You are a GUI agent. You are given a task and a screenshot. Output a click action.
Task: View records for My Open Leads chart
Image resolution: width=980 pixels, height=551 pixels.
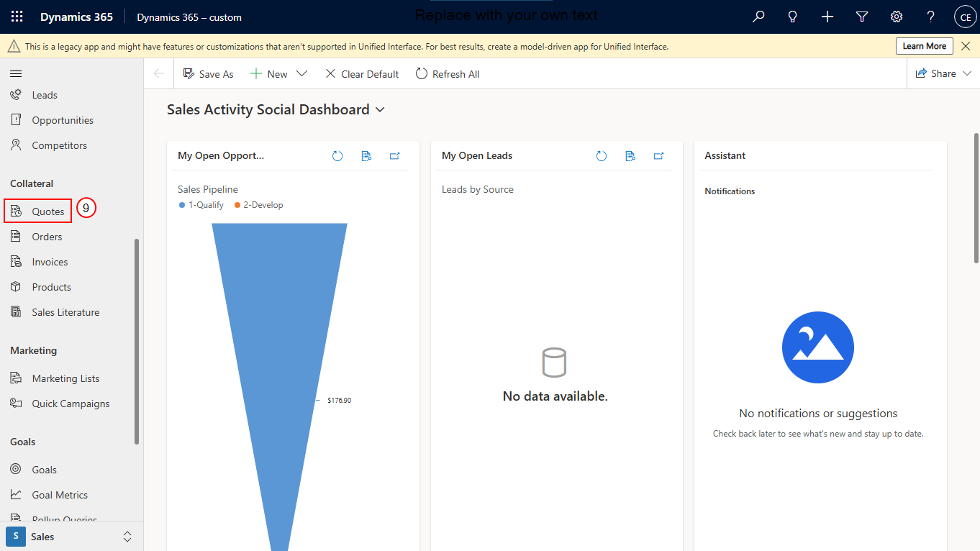(x=630, y=155)
